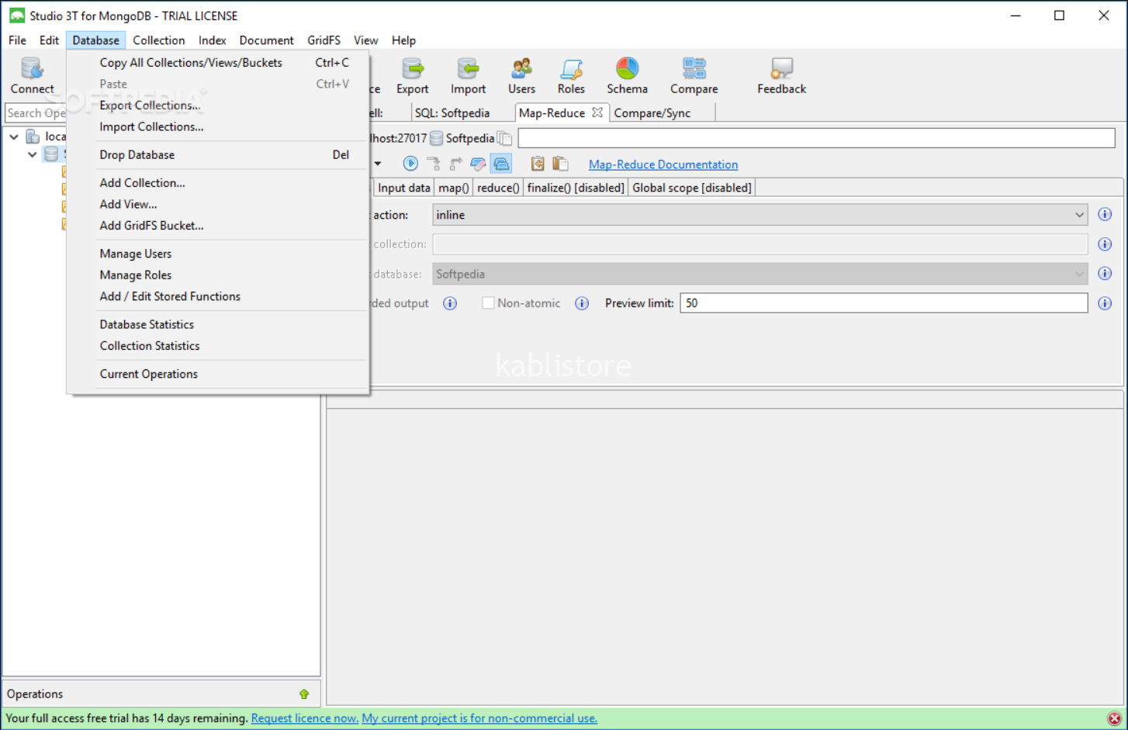Click the Connect toolbar icon
The width and height of the screenshot is (1128, 730).
coord(32,76)
